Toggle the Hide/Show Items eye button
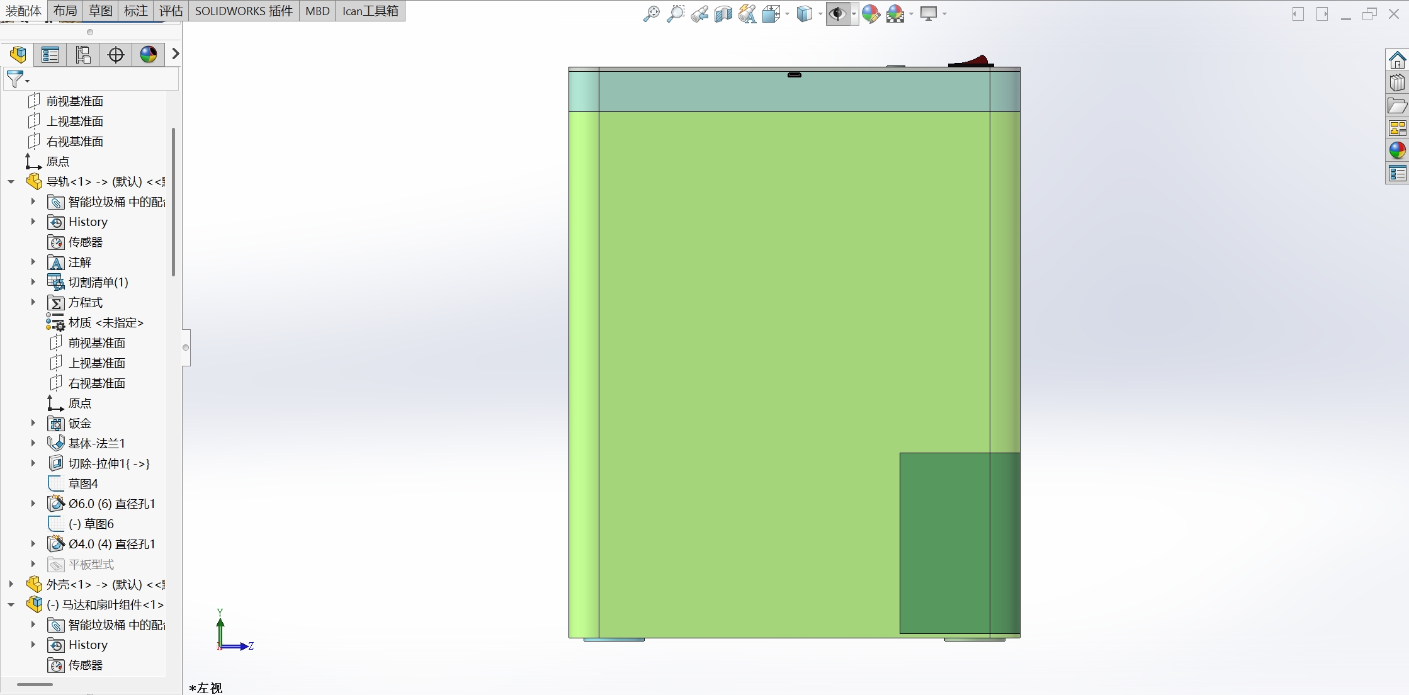Viewport: 1409px width, 695px height. [x=837, y=13]
